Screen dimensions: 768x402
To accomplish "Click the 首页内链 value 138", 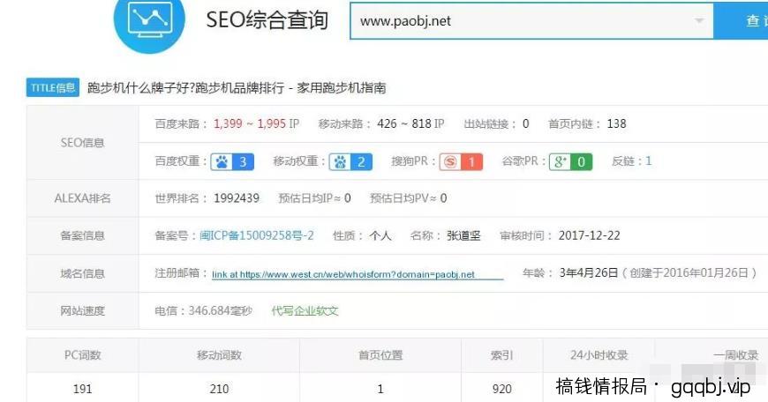I will pyautogui.click(x=616, y=123).
